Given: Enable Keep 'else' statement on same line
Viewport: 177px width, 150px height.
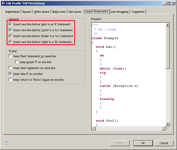Looking at the screenshot, I should click(11, 68).
